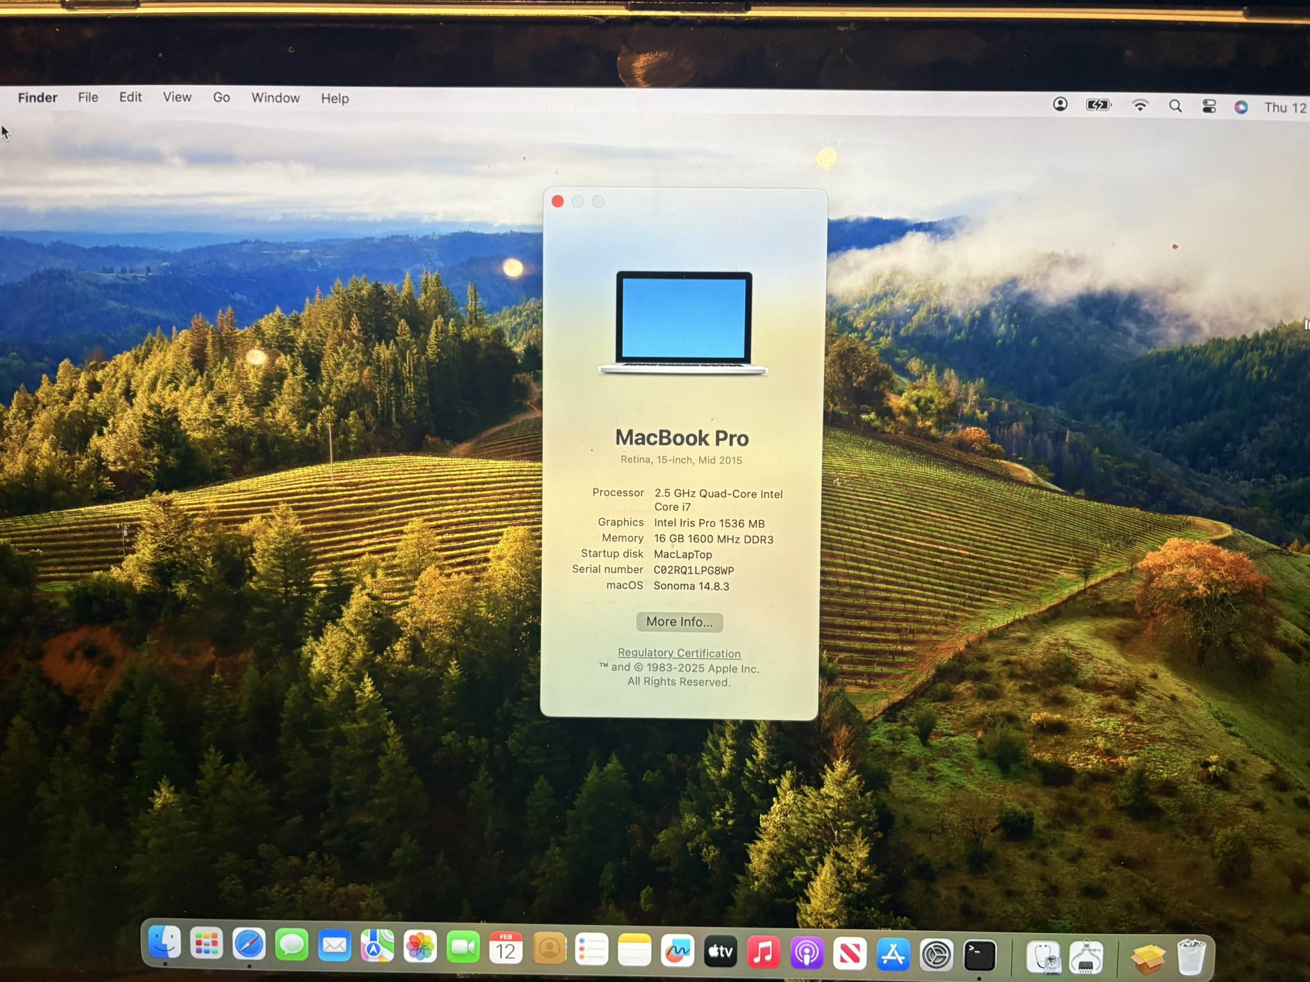
Task: Open the Go menu
Action: (221, 98)
